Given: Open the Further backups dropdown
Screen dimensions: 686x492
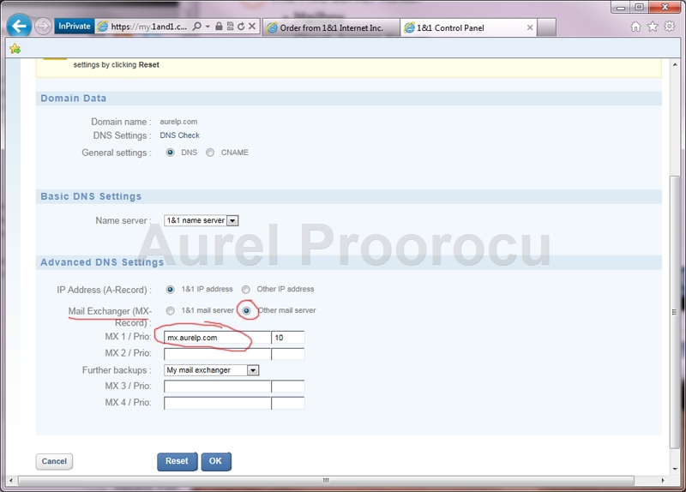Looking at the screenshot, I should tap(212, 370).
